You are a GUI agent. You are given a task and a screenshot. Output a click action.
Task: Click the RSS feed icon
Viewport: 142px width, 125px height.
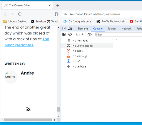pyautogui.click(x=28, y=109)
